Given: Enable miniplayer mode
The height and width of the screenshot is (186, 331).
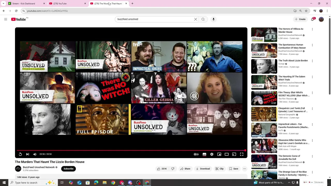Looking at the screenshot, I should pos(219,154).
